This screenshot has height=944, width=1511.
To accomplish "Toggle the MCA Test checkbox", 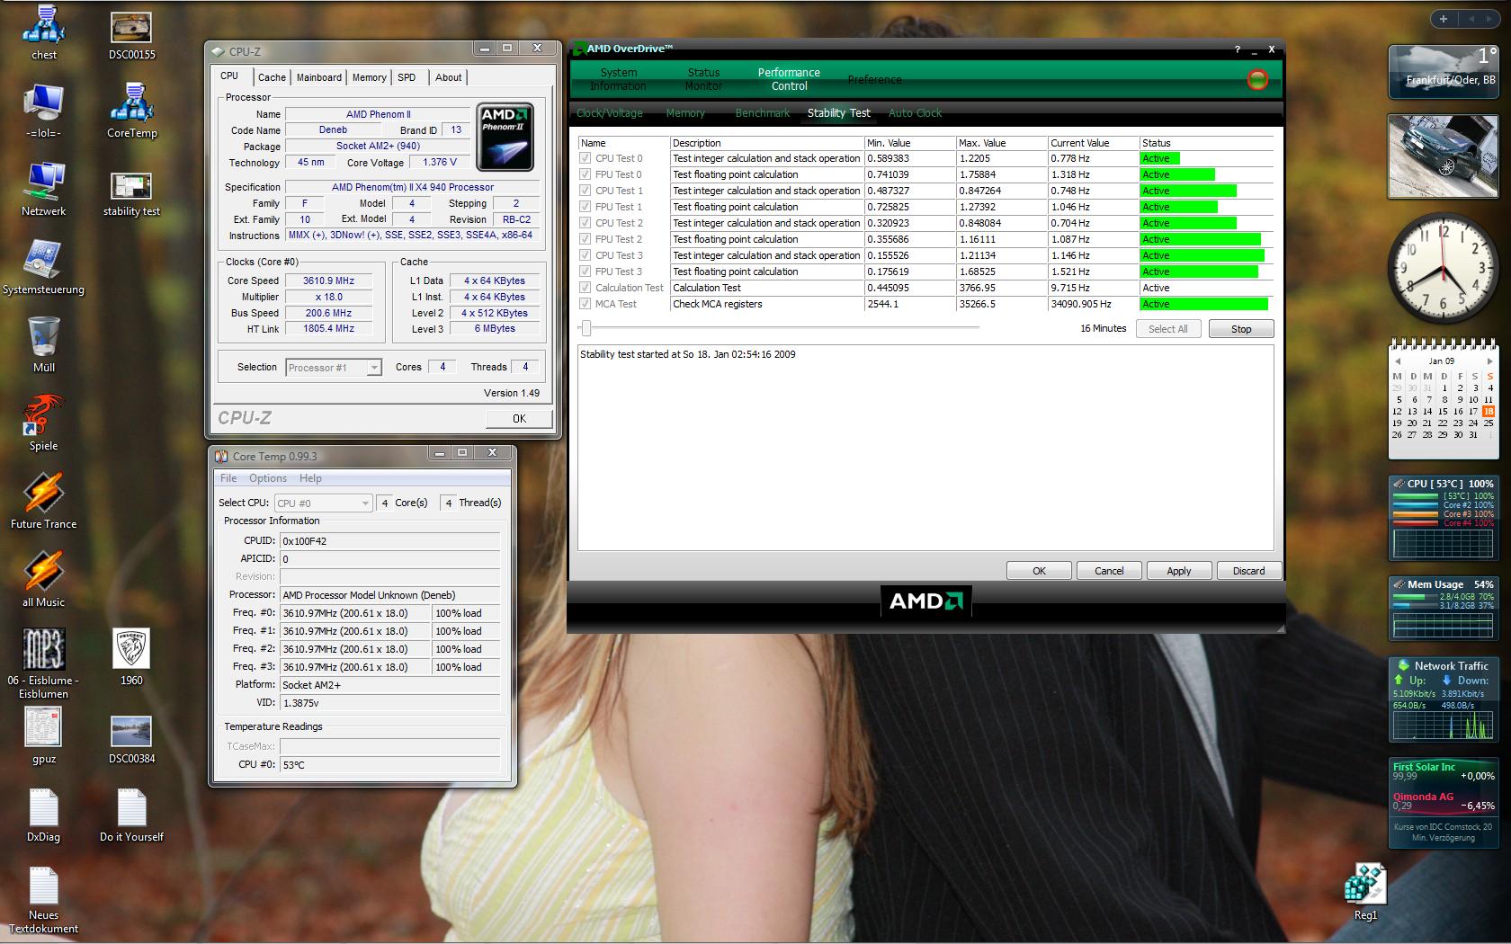I will [x=586, y=304].
